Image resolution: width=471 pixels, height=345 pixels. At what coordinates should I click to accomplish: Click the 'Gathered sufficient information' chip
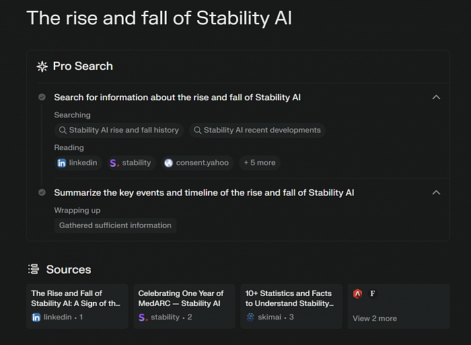click(x=115, y=225)
